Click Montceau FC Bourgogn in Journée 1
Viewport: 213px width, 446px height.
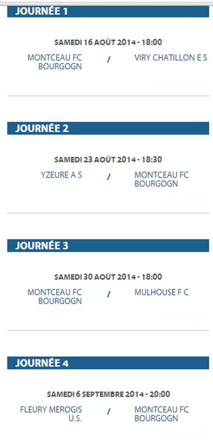[55, 62]
